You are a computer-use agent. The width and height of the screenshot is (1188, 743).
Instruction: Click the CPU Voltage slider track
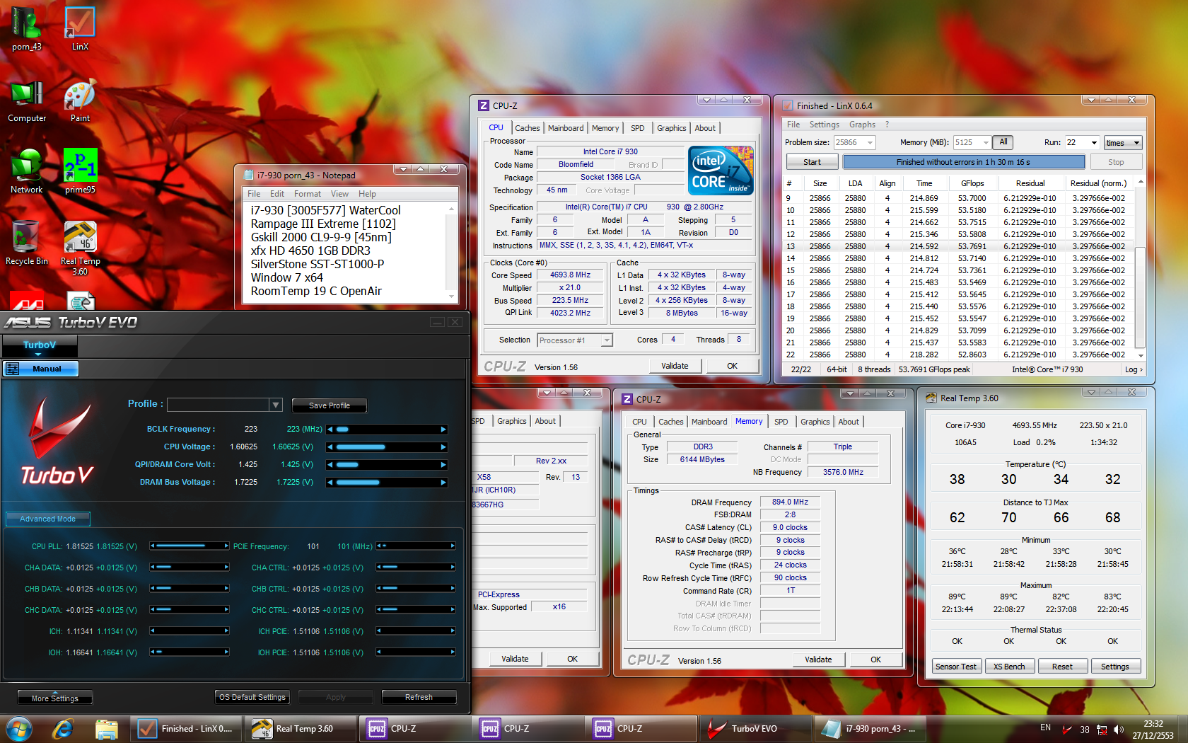click(387, 447)
